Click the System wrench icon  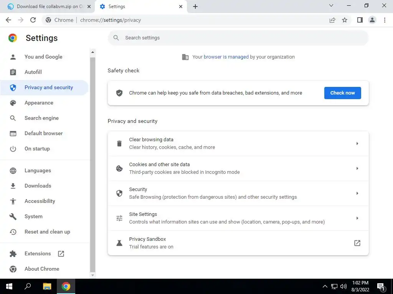pyautogui.click(x=13, y=217)
